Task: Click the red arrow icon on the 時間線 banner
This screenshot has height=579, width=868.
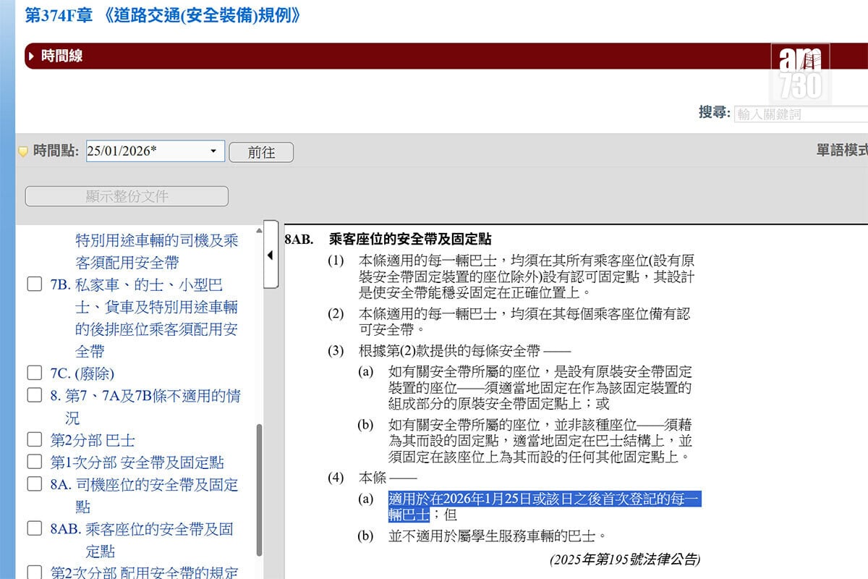Action: click(x=32, y=55)
